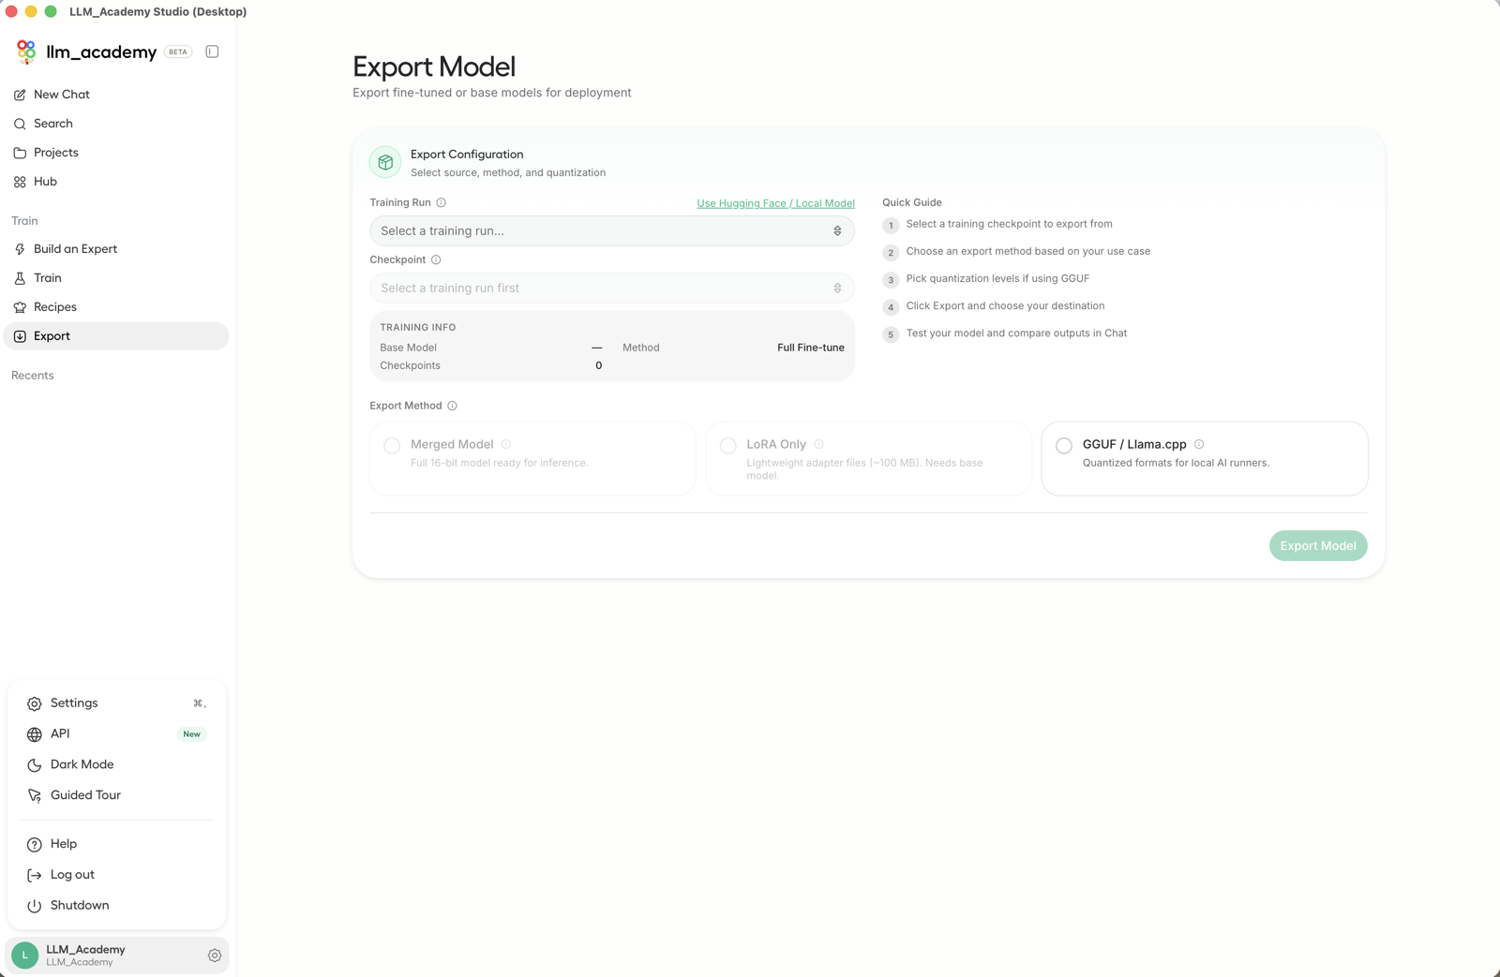Click Shutdown in the popup menu
1500x977 pixels.
coord(116,906)
